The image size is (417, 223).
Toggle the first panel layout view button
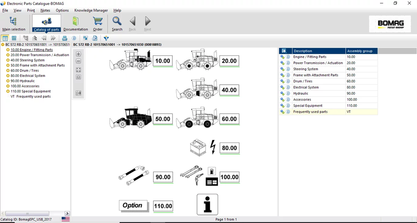(5, 38)
